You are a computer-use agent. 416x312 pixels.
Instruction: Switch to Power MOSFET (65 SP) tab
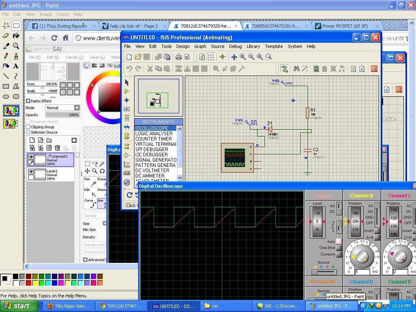345,26
